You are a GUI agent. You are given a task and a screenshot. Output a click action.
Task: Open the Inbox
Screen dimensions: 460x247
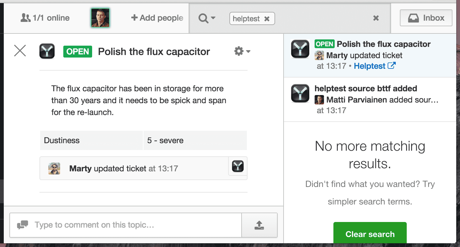coord(426,18)
